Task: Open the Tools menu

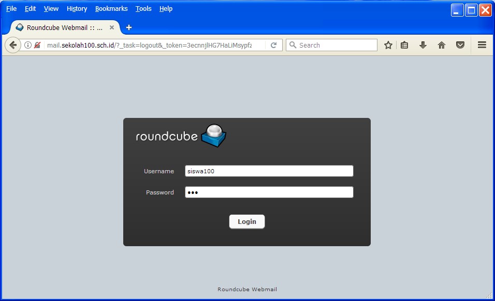Action: pos(143,9)
